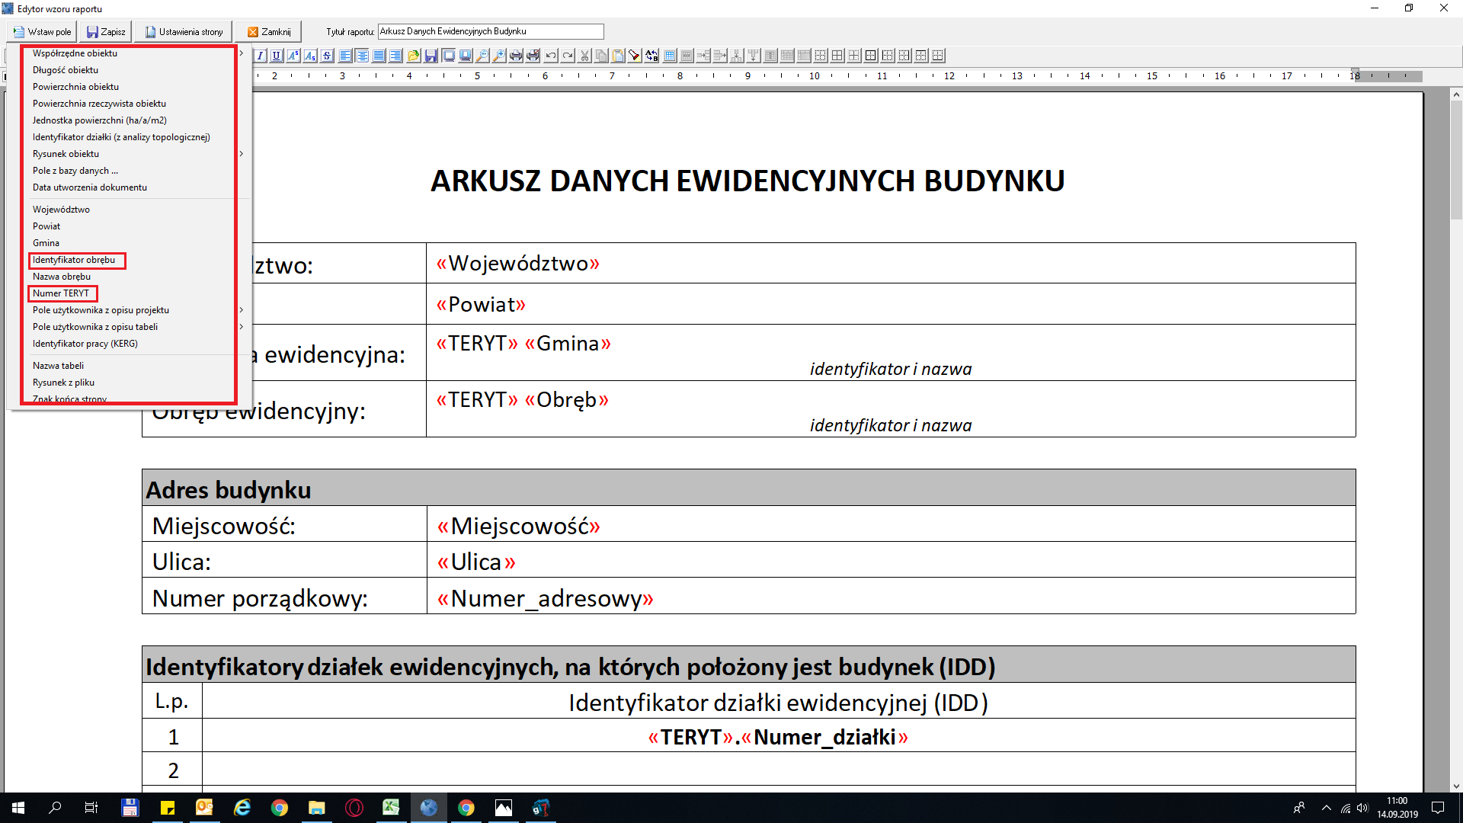Pick Data utworzenia dokumentu entry
The width and height of the screenshot is (1463, 823).
[90, 187]
